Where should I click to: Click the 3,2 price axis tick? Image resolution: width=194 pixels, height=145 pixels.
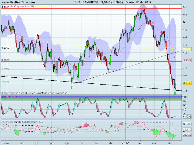click(185, 91)
